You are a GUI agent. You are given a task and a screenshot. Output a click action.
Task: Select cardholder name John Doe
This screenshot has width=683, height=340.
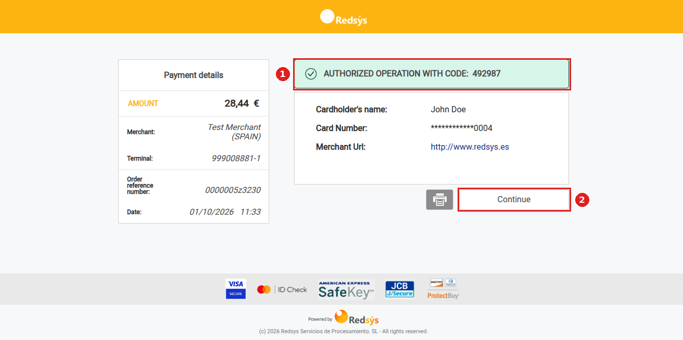pos(448,109)
